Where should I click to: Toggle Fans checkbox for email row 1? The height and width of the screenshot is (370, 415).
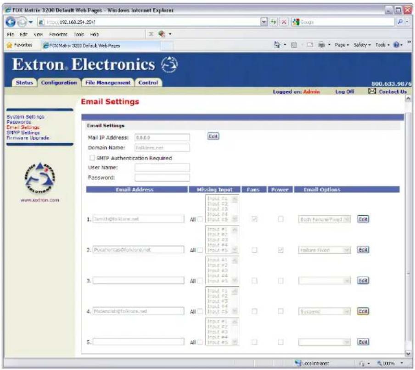pyautogui.click(x=254, y=219)
